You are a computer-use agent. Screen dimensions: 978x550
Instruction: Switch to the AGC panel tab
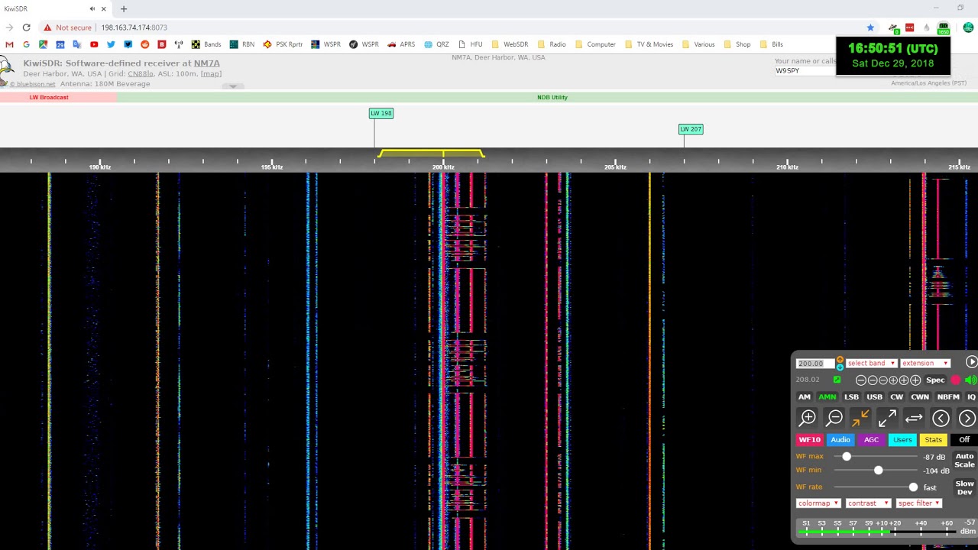(x=871, y=439)
